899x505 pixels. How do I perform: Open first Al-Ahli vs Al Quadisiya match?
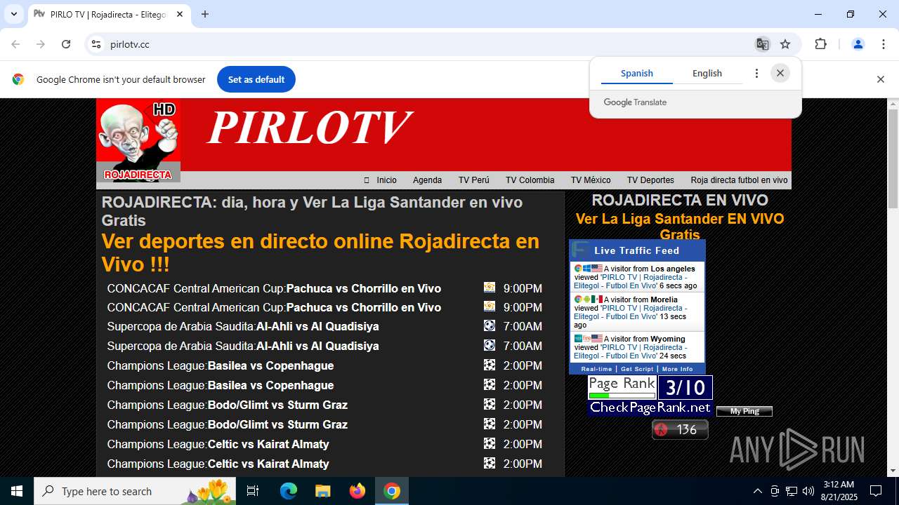click(317, 326)
